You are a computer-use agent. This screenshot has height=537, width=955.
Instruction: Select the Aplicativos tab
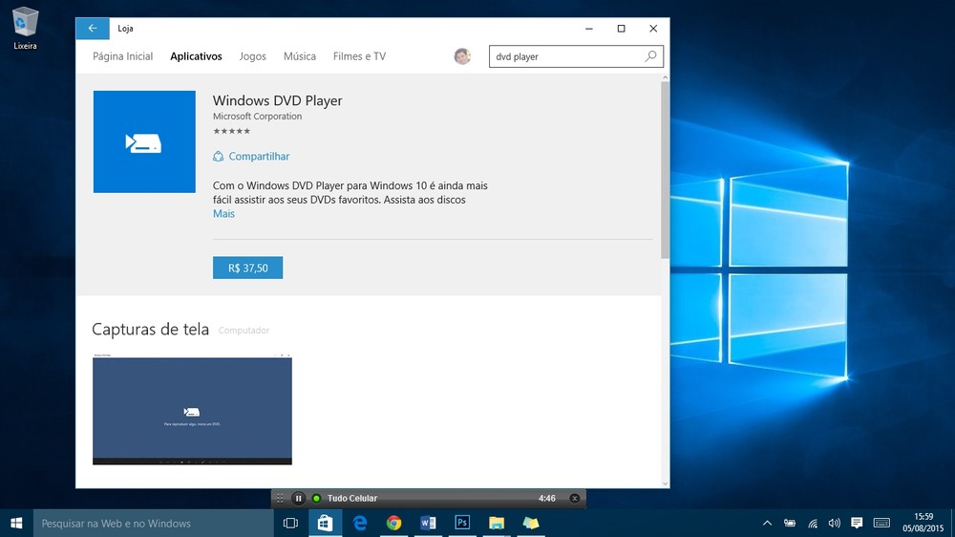point(196,56)
